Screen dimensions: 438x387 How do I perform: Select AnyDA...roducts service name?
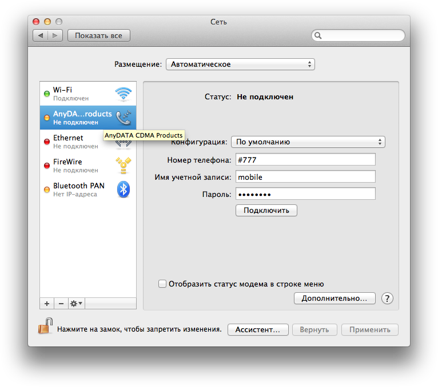82,114
